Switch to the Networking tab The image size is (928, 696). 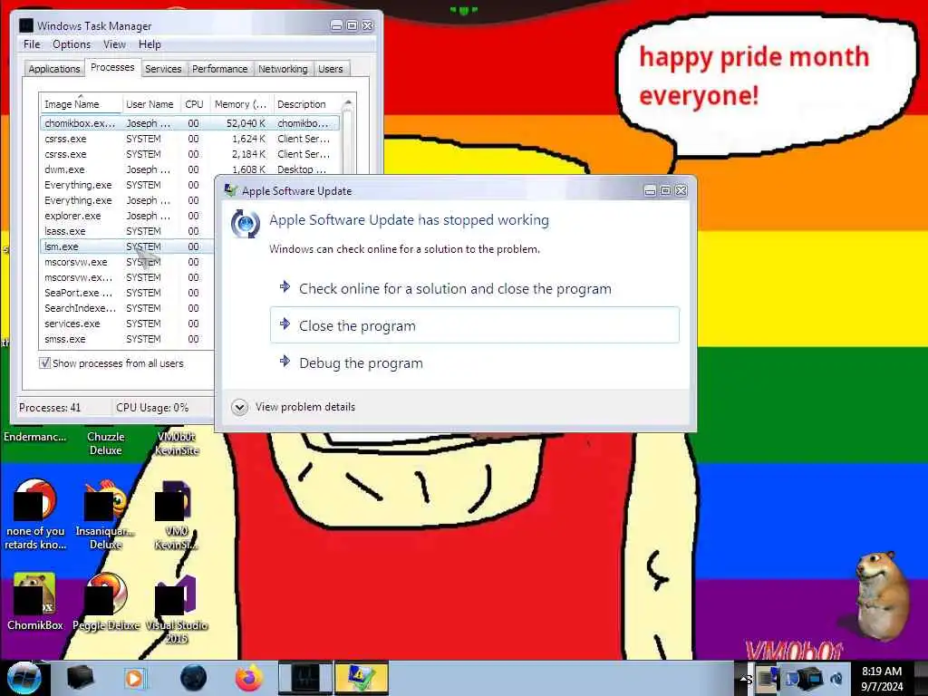283,69
